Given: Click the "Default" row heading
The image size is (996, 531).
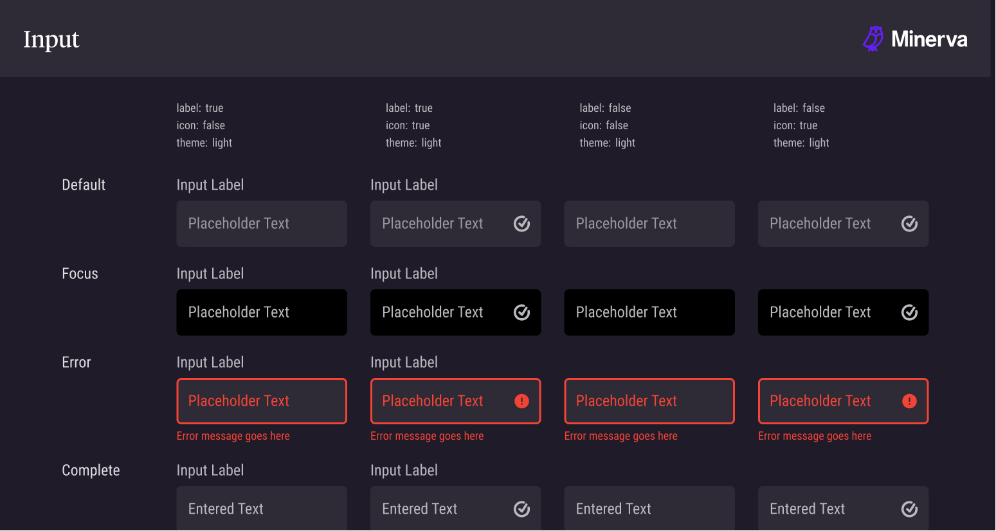Looking at the screenshot, I should (x=84, y=185).
